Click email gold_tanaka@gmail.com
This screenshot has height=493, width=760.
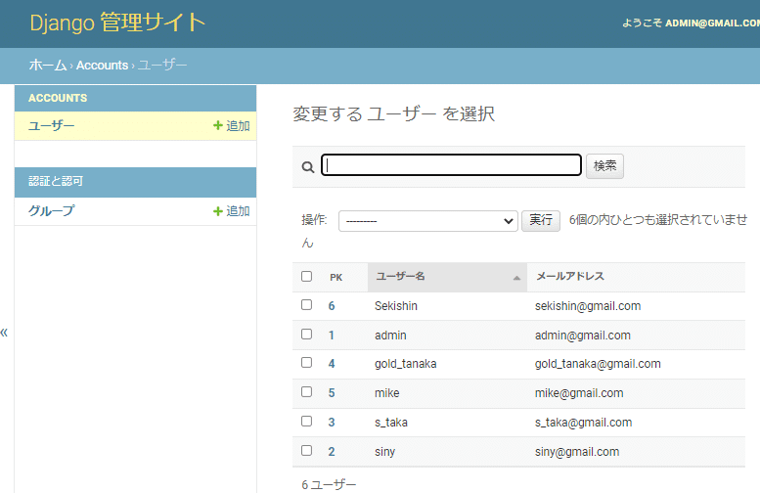pyautogui.click(x=598, y=364)
